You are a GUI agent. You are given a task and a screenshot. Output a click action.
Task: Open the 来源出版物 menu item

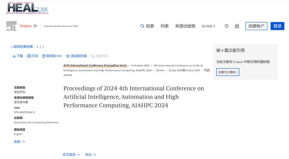click(185, 26)
